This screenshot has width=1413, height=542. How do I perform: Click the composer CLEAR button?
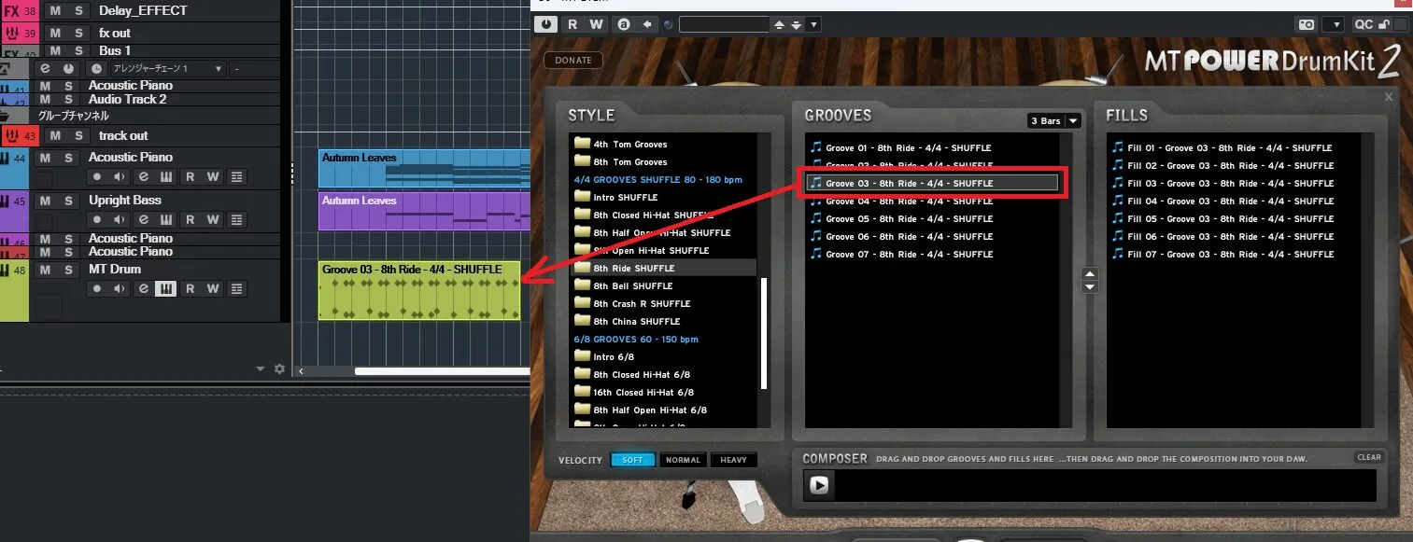(x=1369, y=457)
